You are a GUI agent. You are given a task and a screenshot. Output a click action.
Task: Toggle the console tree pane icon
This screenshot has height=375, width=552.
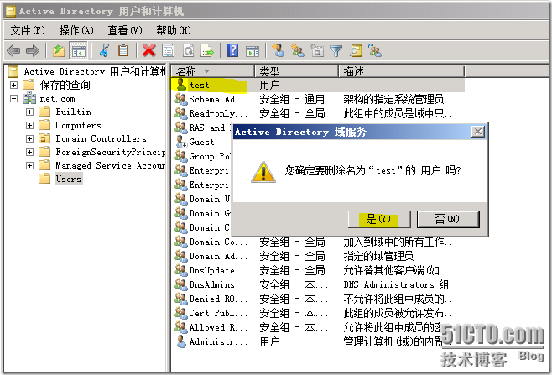[x=78, y=50]
